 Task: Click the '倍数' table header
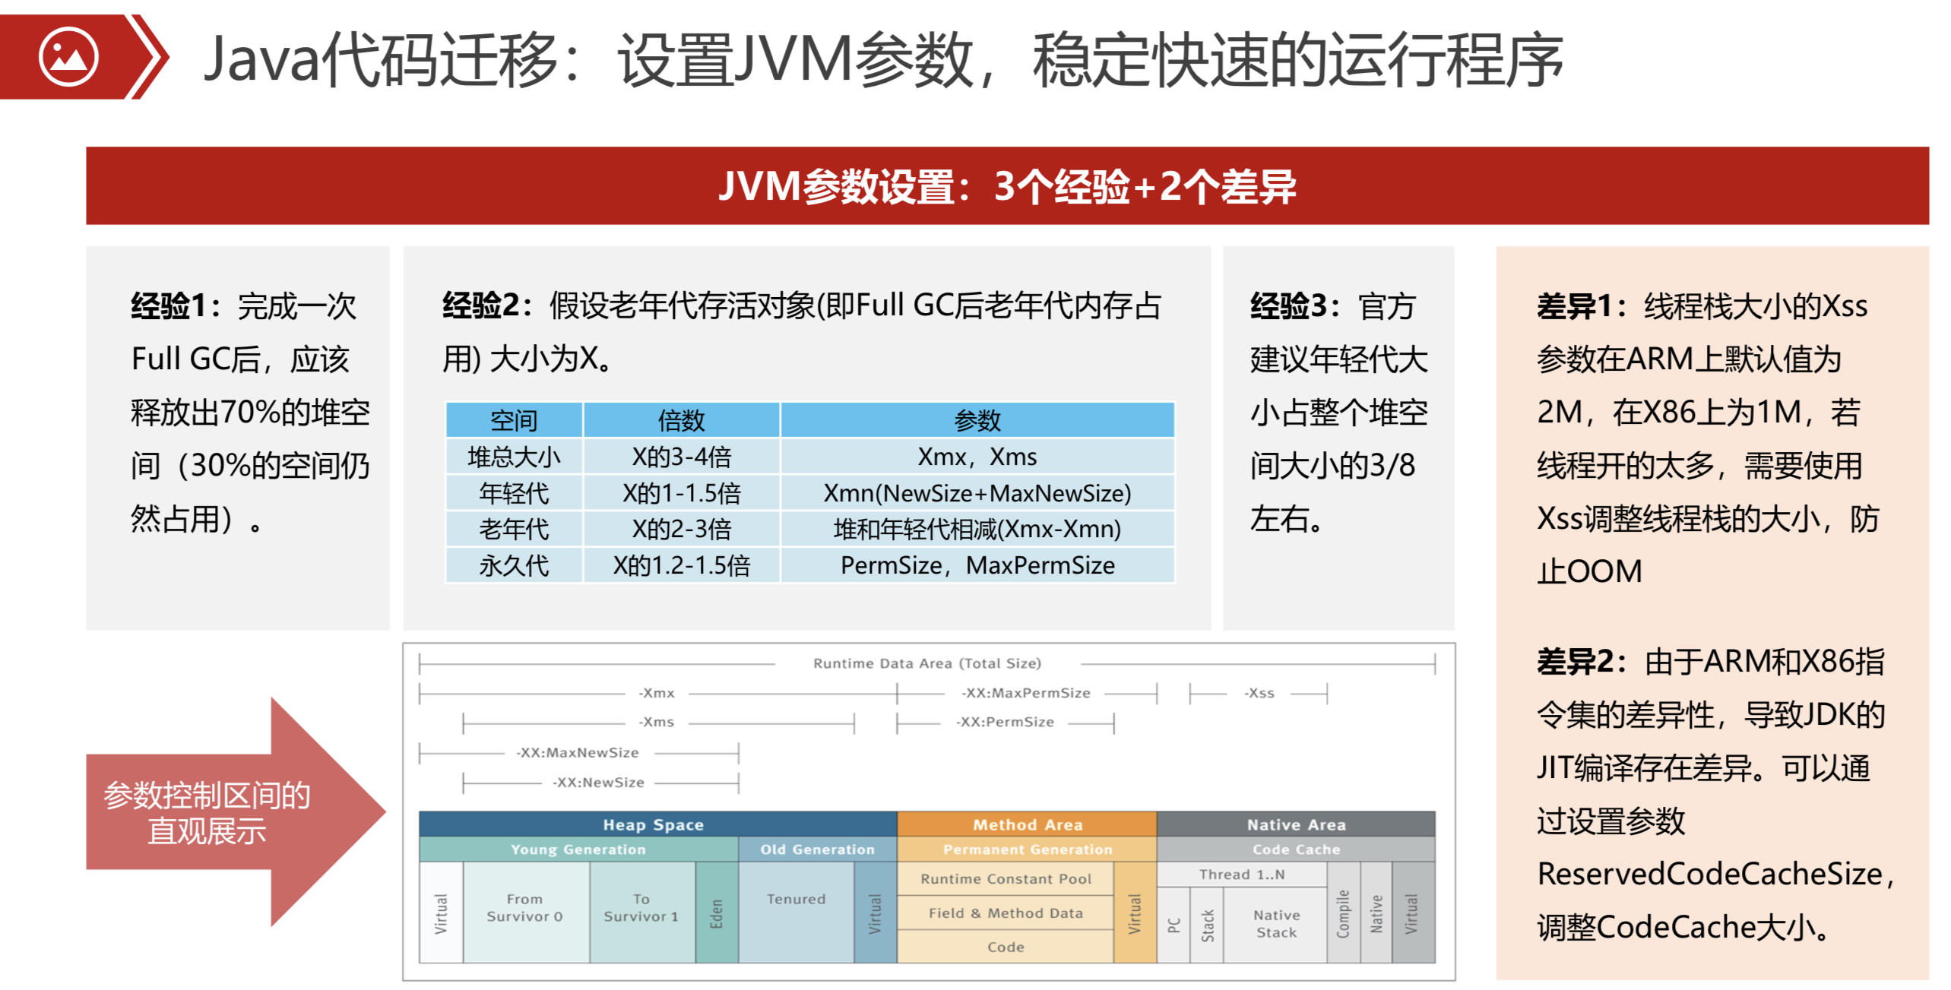click(x=682, y=419)
